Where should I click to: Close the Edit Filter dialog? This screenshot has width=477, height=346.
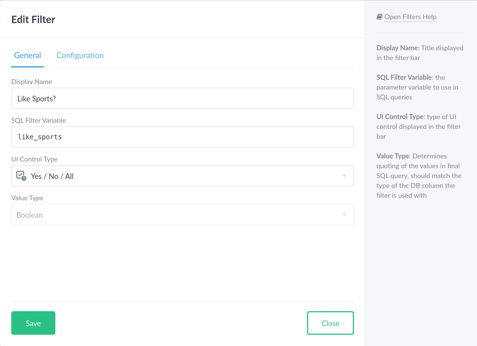(330, 323)
